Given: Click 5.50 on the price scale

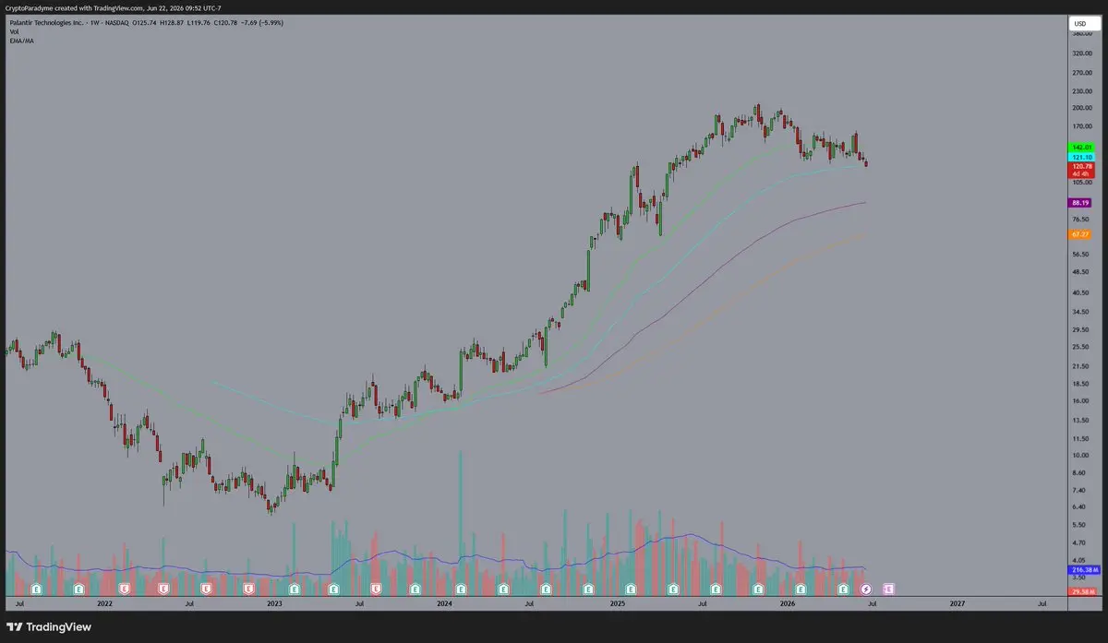Looking at the screenshot, I should pos(1078,525).
